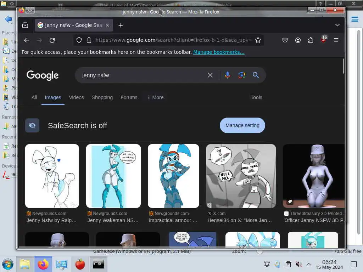Click the page vertical scrollbar
363x272 pixels.
click(x=344, y=66)
